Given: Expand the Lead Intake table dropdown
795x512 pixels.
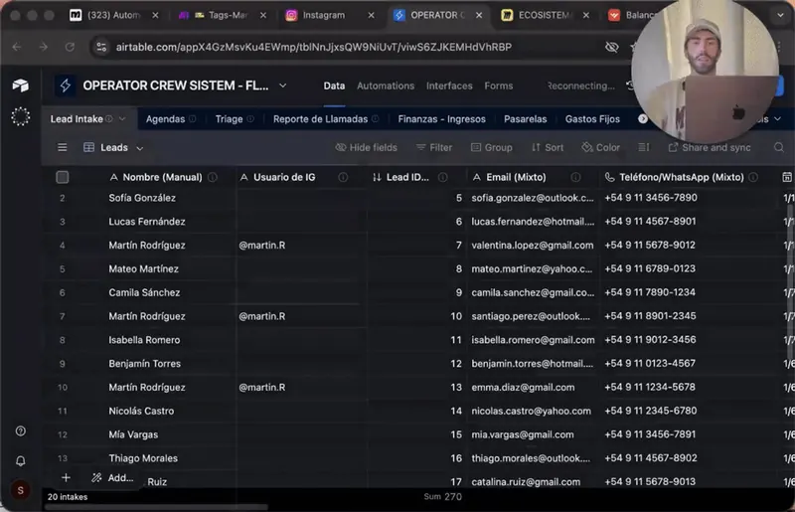Looking at the screenshot, I should 122,118.
